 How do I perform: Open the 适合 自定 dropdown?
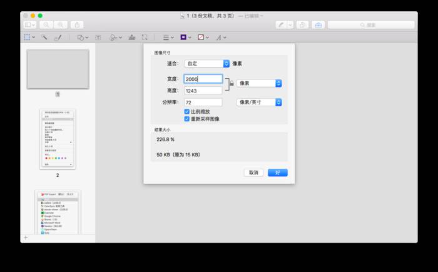tap(207, 64)
